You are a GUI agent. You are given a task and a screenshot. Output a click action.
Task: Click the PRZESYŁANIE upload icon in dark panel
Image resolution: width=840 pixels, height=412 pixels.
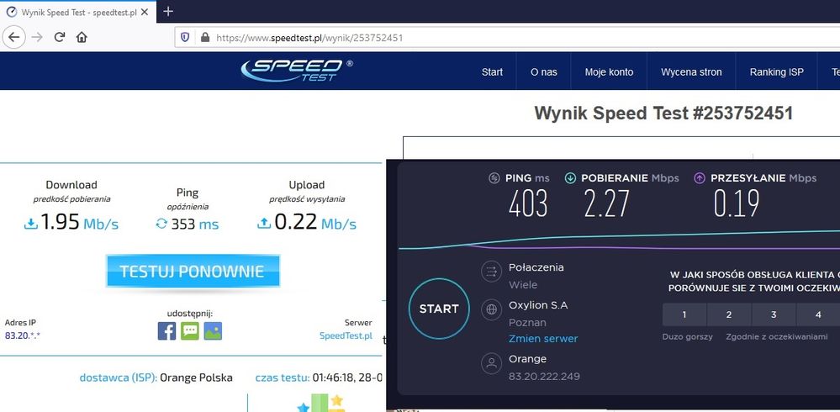point(700,178)
